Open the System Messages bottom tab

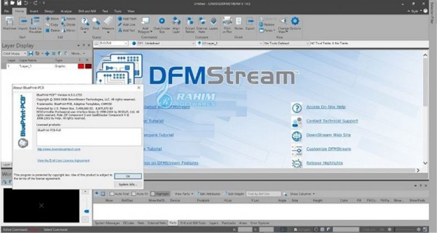(107, 223)
